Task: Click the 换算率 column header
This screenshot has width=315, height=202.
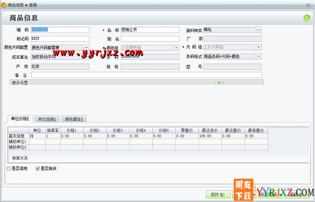Action: tap(53, 131)
